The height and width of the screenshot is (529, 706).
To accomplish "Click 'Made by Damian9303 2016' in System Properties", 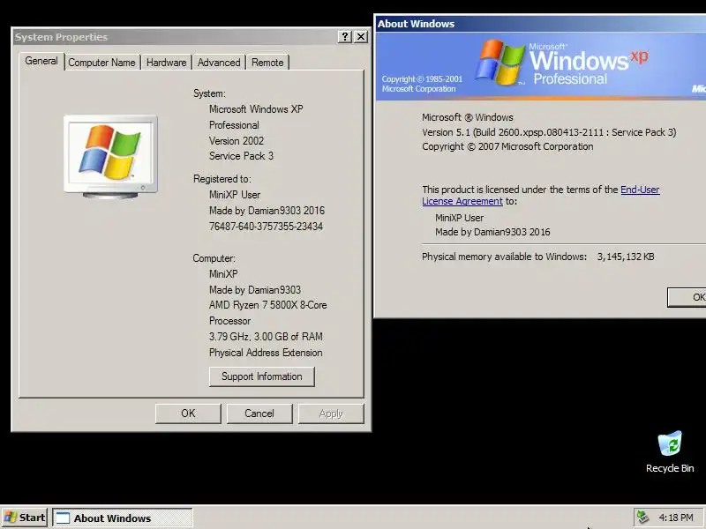I will [x=267, y=211].
